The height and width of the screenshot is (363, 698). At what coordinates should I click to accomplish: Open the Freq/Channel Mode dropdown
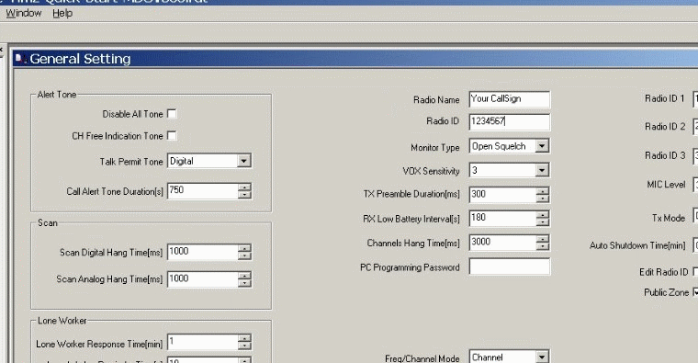click(x=541, y=357)
